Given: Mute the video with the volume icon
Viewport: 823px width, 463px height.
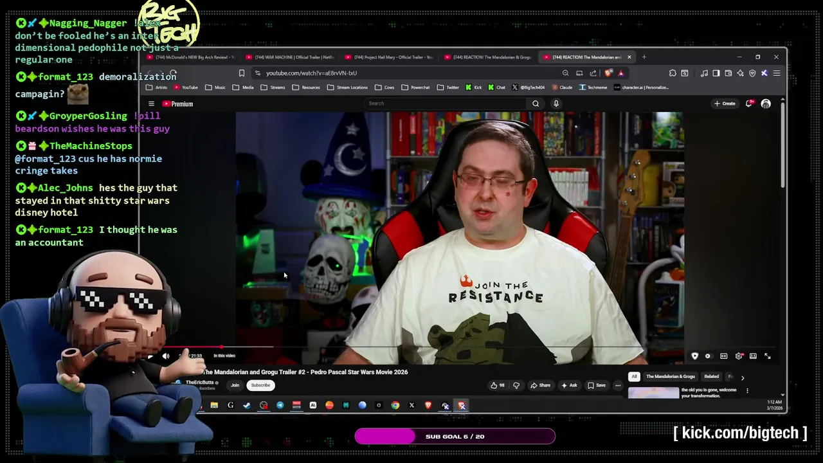Looking at the screenshot, I should click(166, 356).
